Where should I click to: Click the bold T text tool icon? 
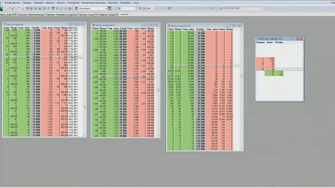coord(53,8)
